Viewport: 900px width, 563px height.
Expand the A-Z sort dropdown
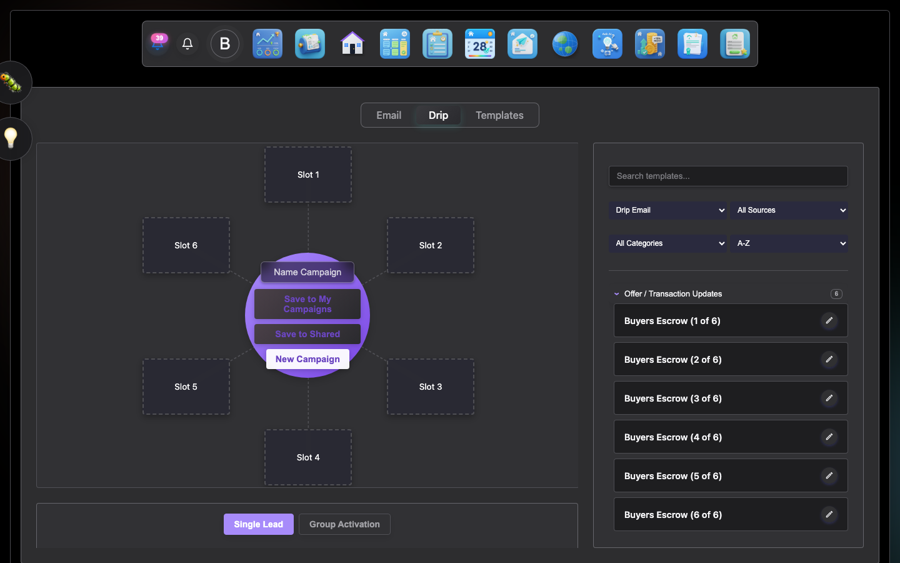pos(789,243)
